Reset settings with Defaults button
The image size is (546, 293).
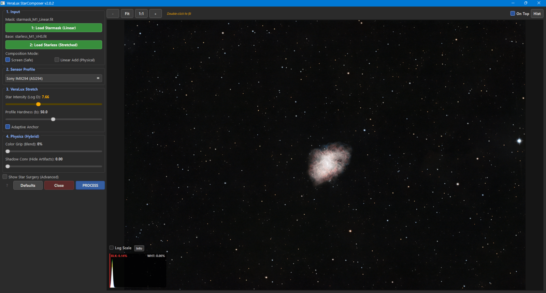tap(28, 185)
